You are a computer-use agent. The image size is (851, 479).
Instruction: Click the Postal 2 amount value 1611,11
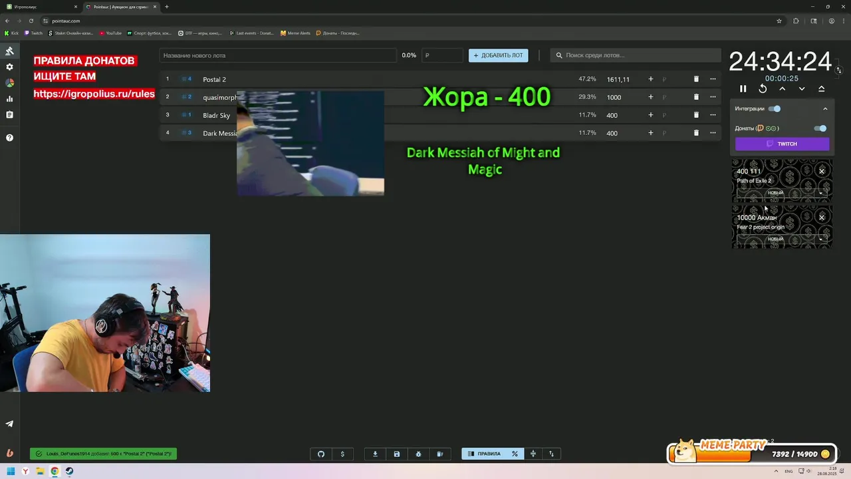(x=618, y=79)
